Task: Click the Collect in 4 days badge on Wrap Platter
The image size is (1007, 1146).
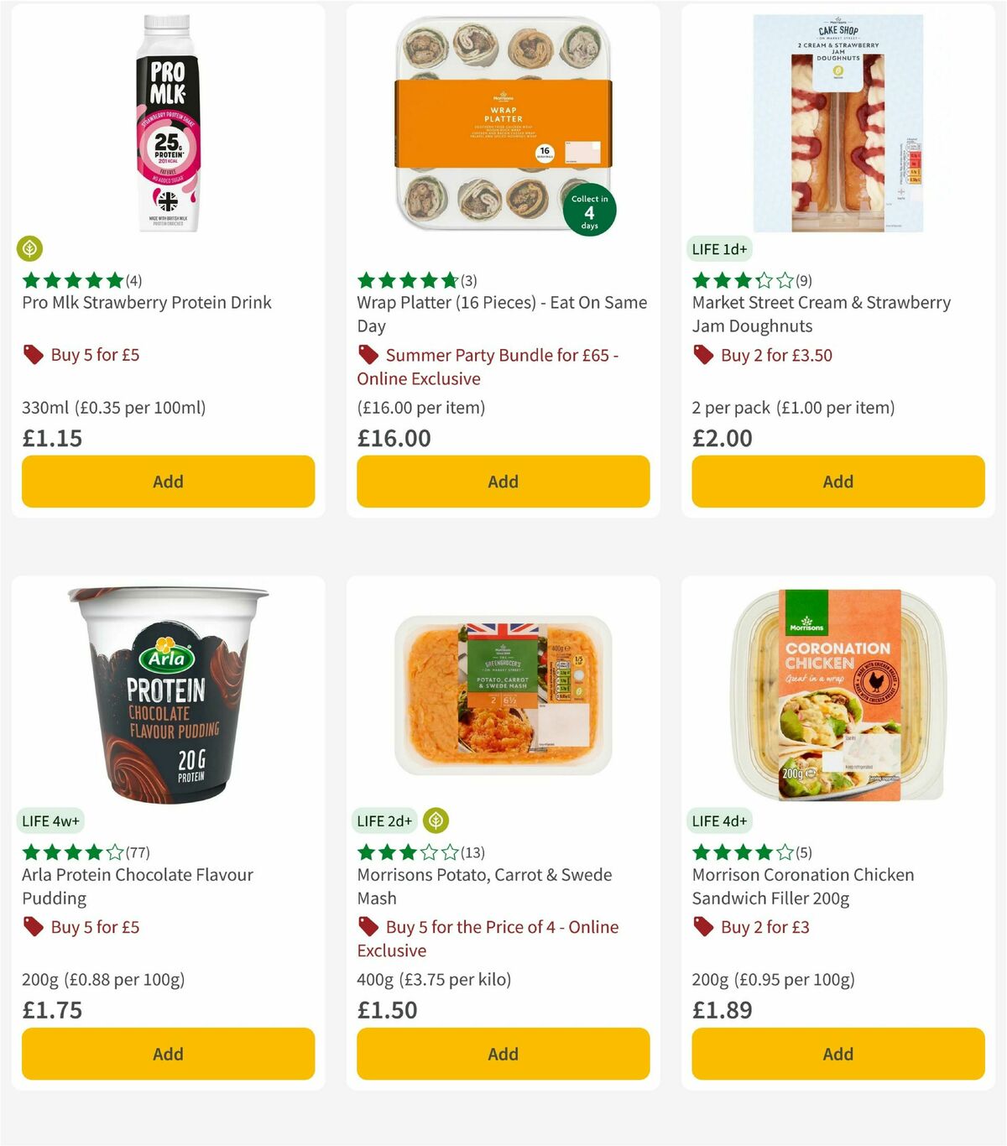Action: 589,211
